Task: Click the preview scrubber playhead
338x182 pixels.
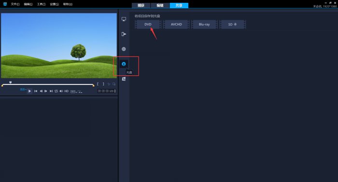Action: (10, 83)
